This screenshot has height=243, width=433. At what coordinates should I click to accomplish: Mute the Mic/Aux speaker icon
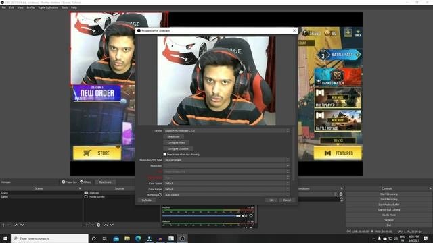click(244, 216)
